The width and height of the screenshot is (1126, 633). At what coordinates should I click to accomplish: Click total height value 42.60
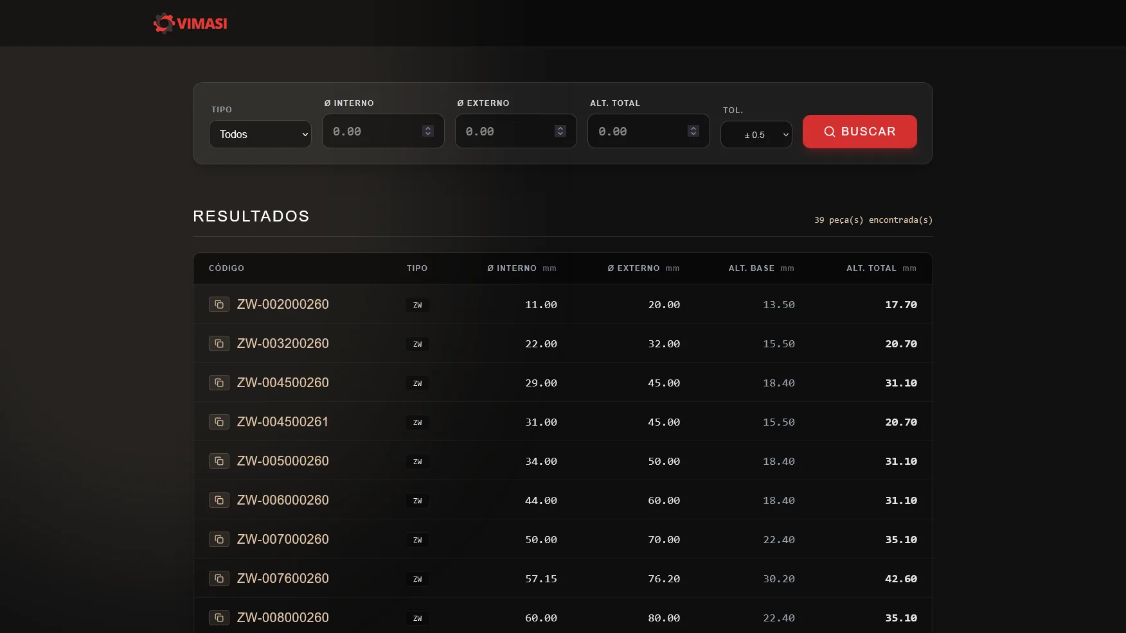tap(901, 579)
